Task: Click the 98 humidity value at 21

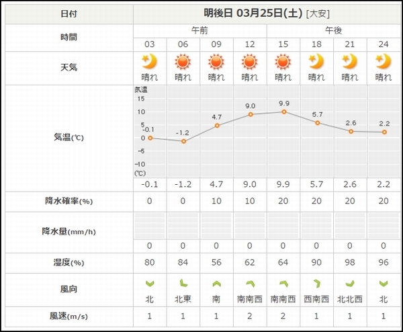Action: pyautogui.click(x=350, y=262)
